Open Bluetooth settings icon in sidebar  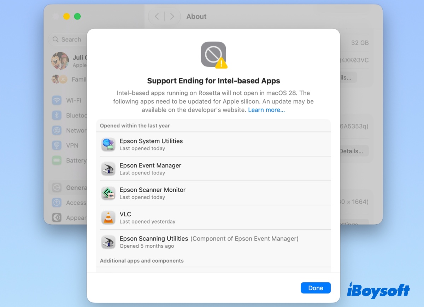[57, 116]
